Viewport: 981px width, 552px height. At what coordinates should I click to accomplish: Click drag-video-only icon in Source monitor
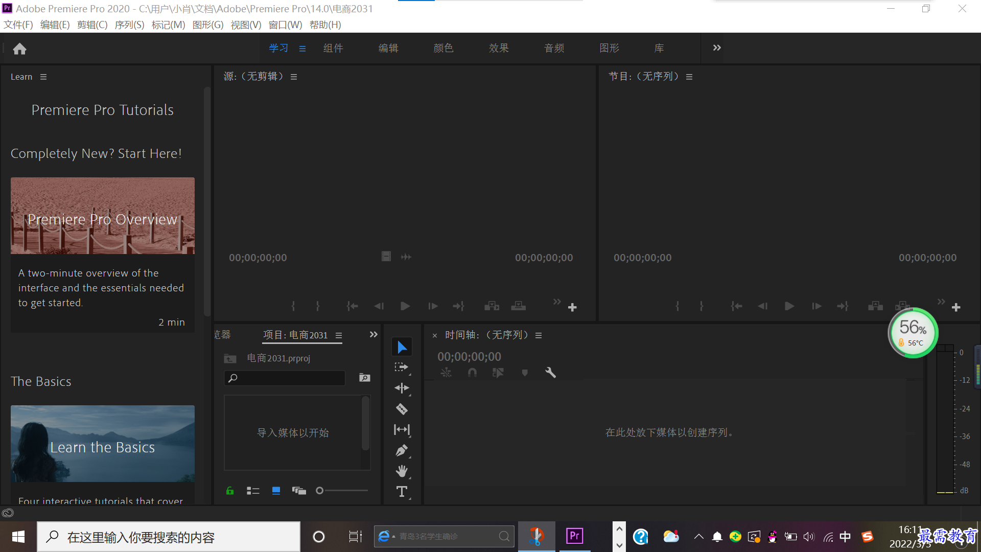point(386,257)
